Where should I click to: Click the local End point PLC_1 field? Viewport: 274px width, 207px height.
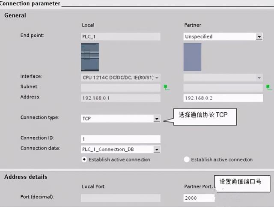tap(120, 37)
